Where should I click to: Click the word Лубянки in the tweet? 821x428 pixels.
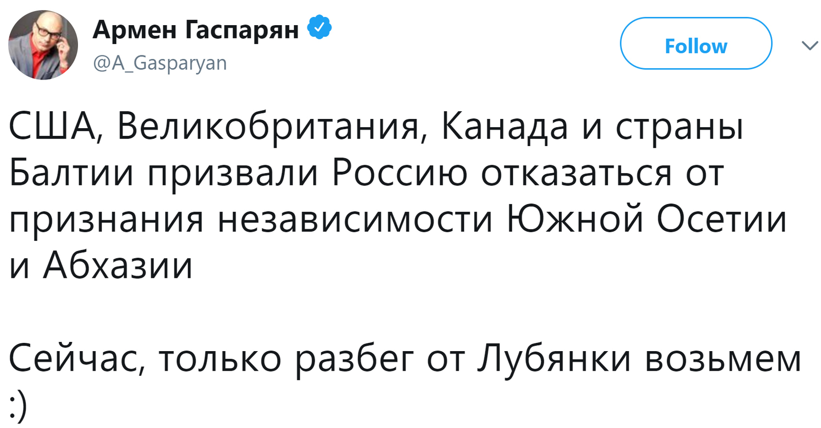(x=553, y=358)
